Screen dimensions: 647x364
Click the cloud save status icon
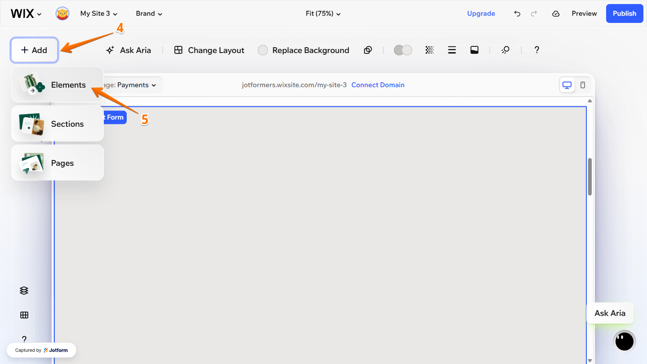(556, 13)
